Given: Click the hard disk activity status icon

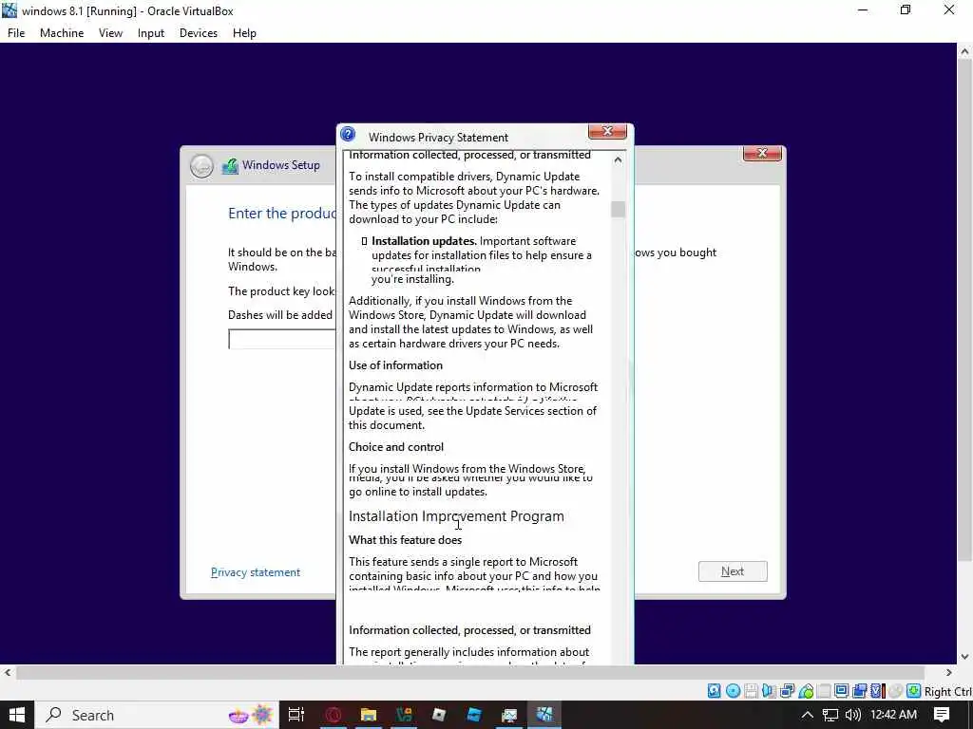Looking at the screenshot, I should [715, 691].
